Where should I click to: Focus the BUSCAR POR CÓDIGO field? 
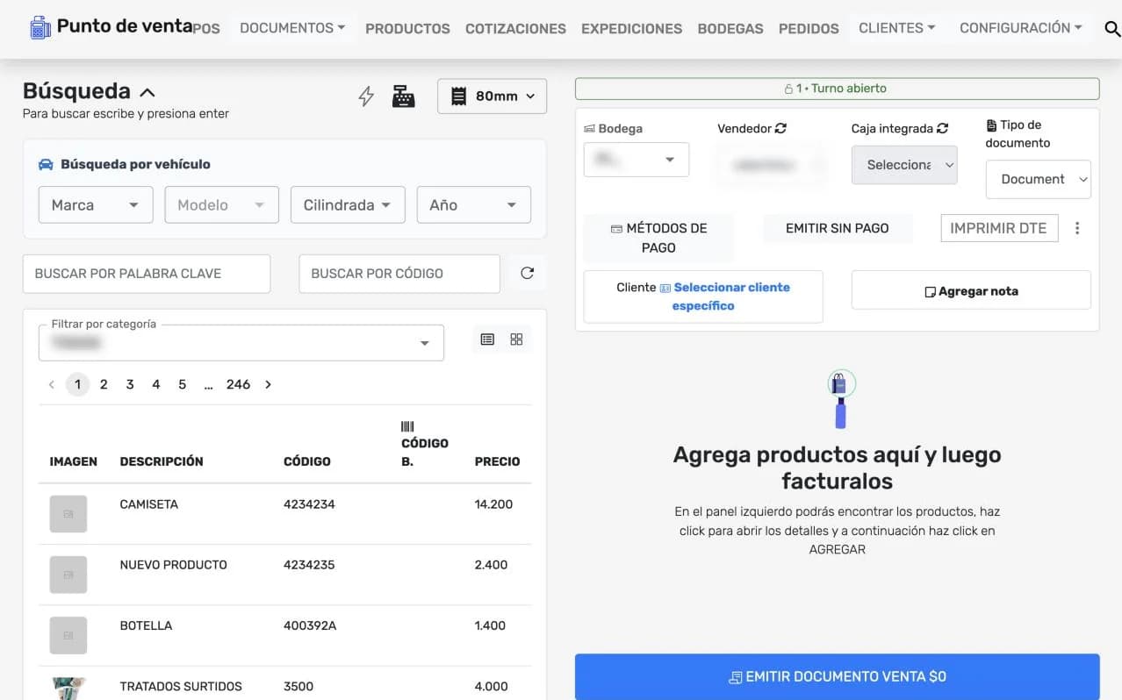pos(399,274)
